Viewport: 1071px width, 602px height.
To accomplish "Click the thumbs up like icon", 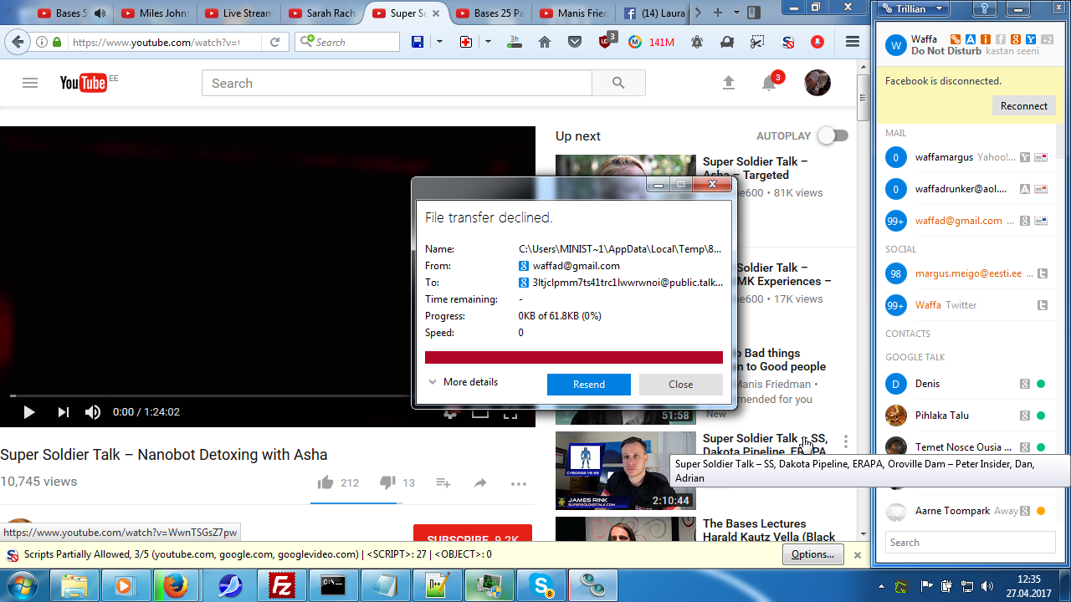I will (325, 482).
